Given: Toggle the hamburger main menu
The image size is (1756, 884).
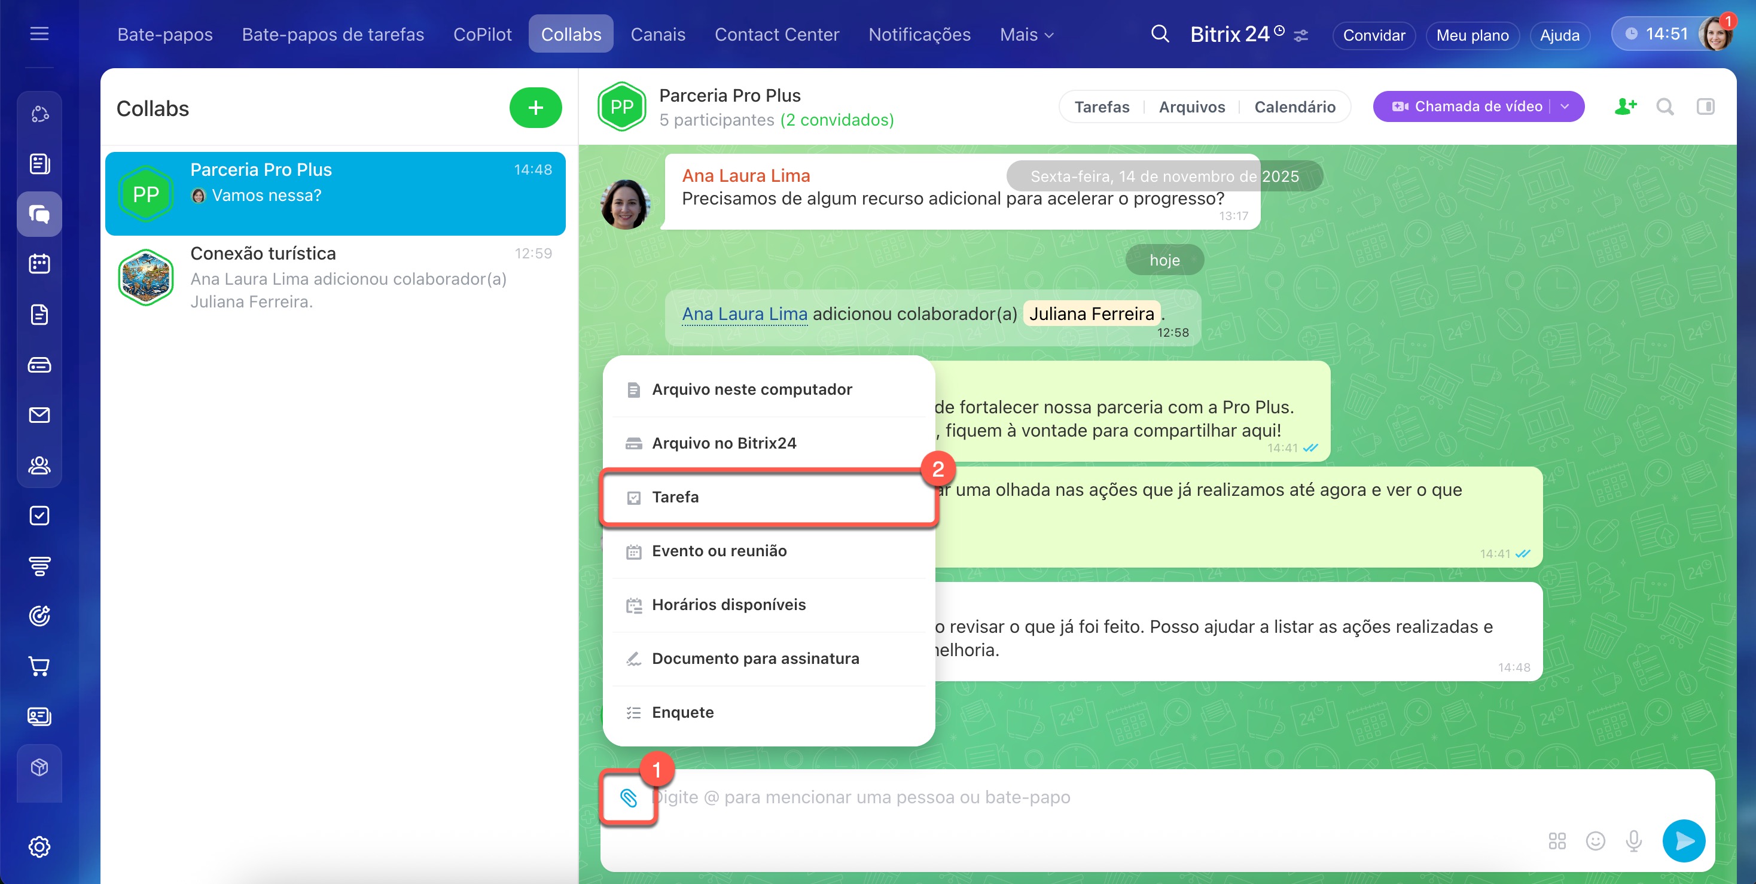Looking at the screenshot, I should (x=39, y=33).
